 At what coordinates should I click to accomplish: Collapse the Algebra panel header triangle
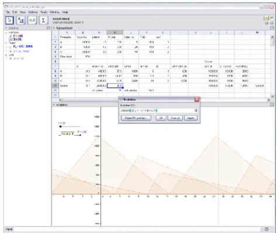(6, 28)
